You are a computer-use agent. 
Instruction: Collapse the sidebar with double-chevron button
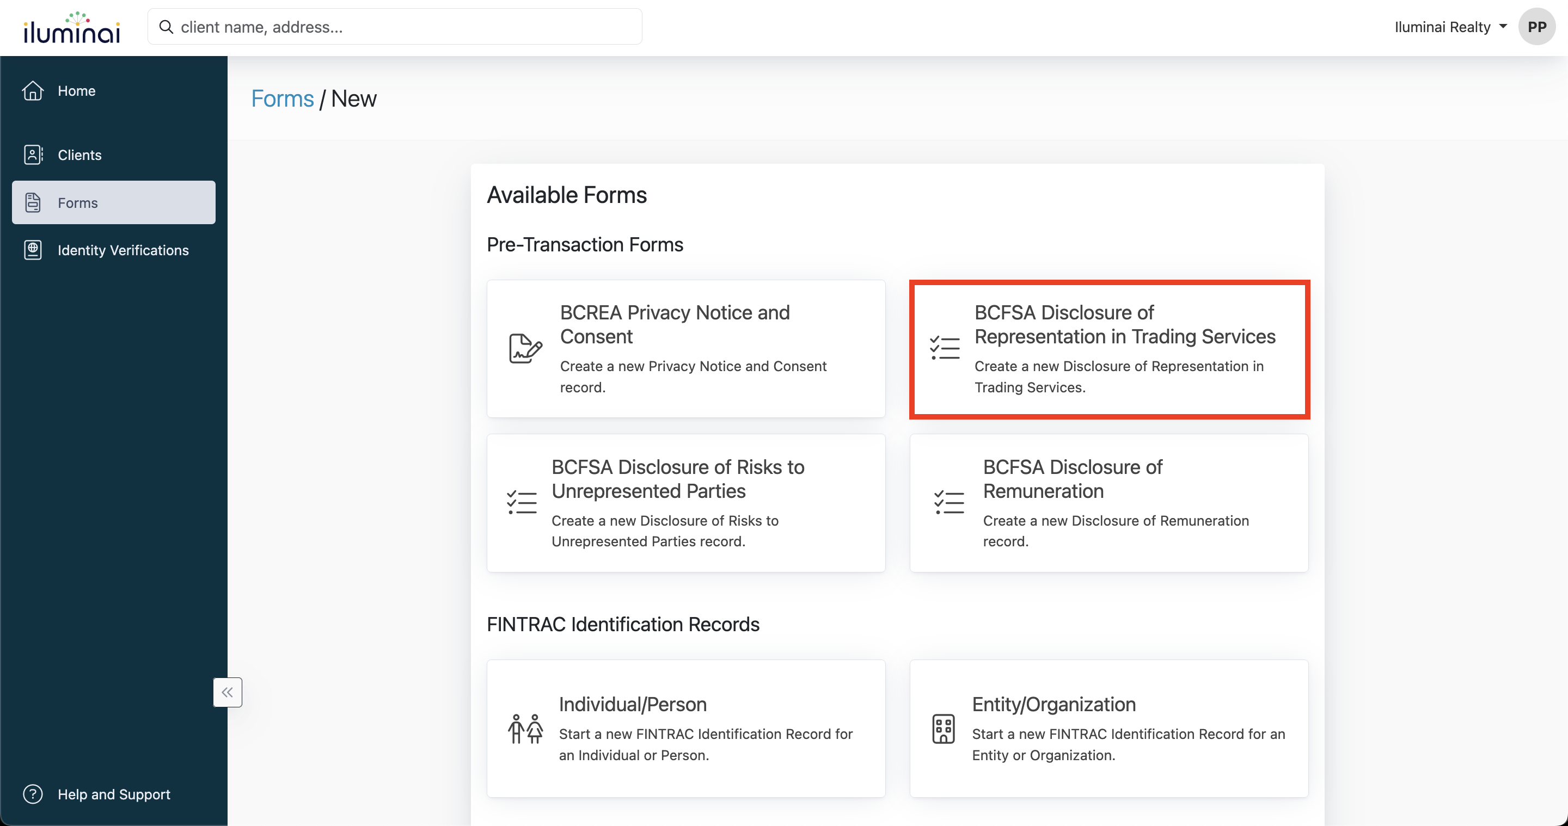pyautogui.click(x=228, y=692)
